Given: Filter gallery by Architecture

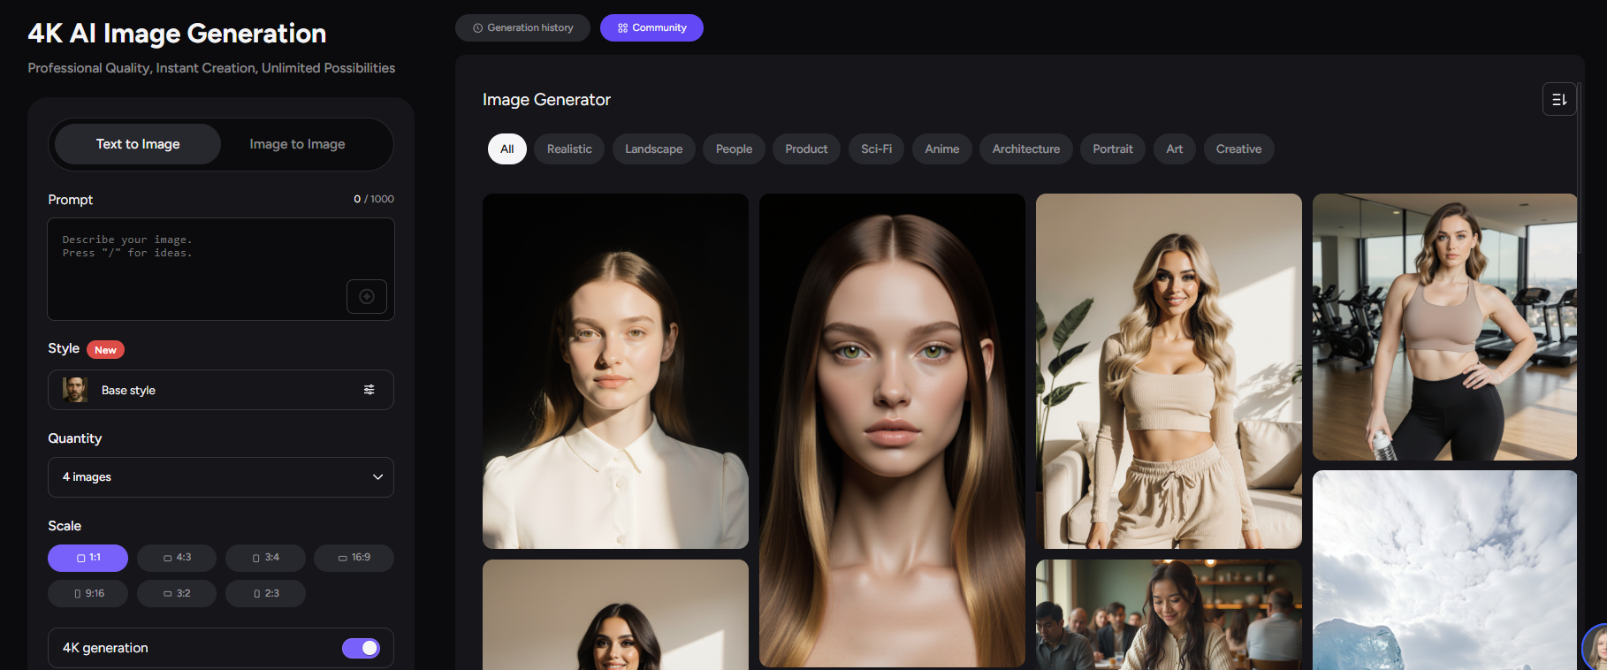Looking at the screenshot, I should [x=1025, y=148].
